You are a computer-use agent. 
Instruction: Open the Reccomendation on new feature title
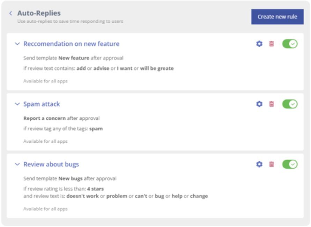point(71,44)
